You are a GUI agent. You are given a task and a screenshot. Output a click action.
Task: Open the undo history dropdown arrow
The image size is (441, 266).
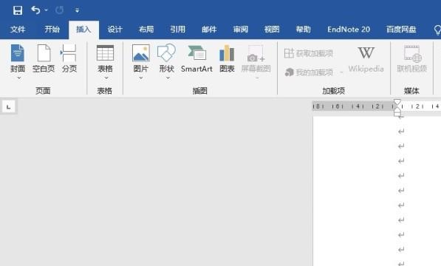[46, 10]
